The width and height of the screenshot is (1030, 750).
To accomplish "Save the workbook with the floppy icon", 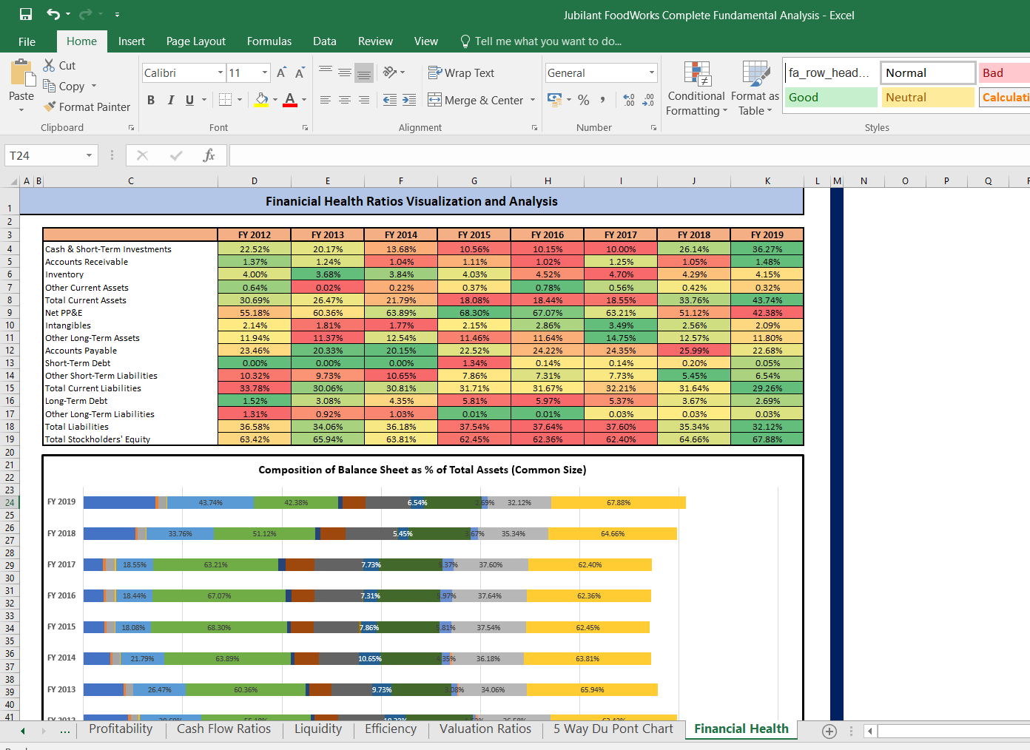I will pos(26,14).
